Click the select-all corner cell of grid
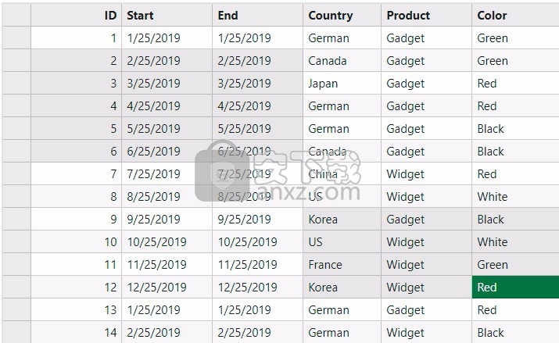 coord(16,16)
